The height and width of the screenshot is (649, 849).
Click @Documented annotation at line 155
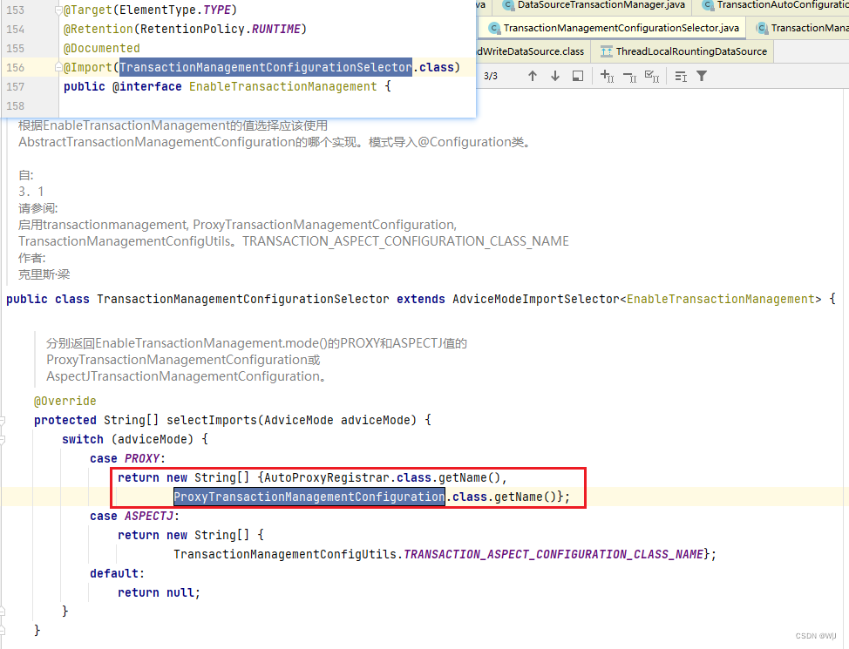pyautogui.click(x=102, y=48)
